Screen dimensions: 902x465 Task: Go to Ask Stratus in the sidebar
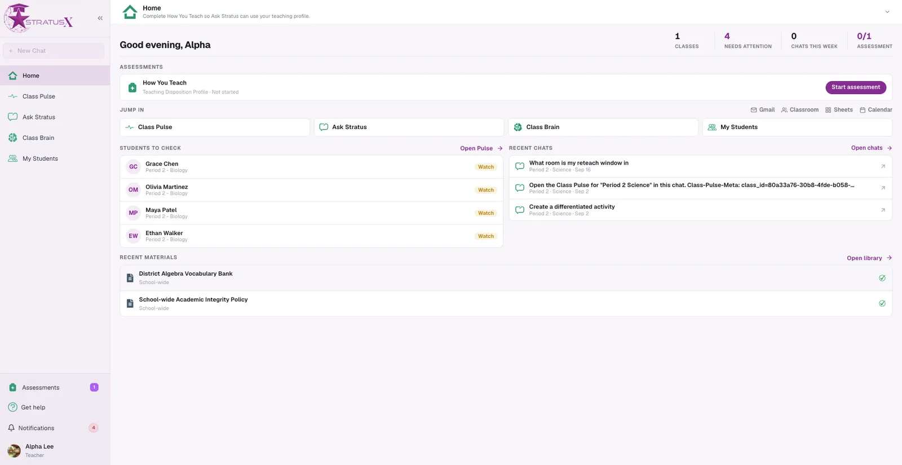(x=55, y=117)
